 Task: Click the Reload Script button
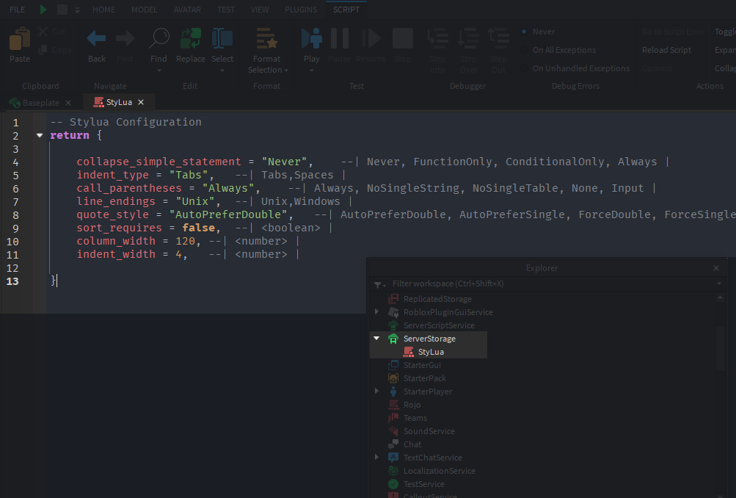tap(666, 50)
